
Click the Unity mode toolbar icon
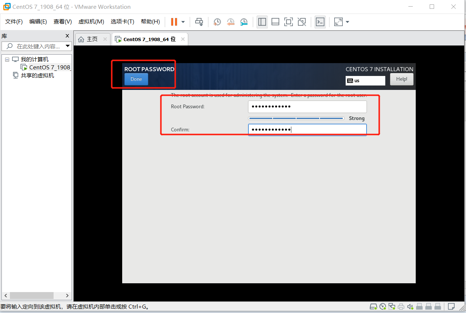[302, 22]
